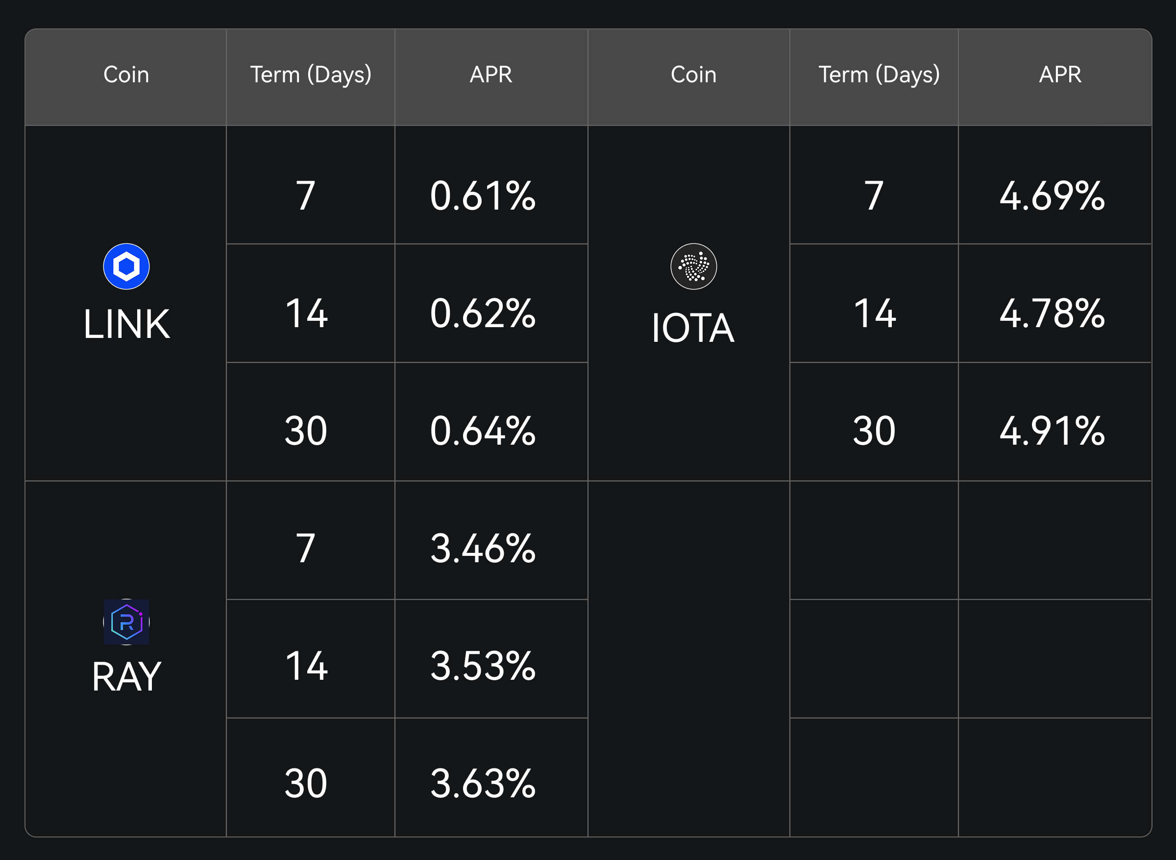Choose the 7-day term cell for RAY
The height and width of the screenshot is (860, 1176).
[306, 549]
